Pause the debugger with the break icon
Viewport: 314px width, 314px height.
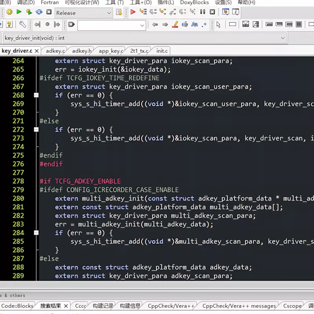(203, 12)
